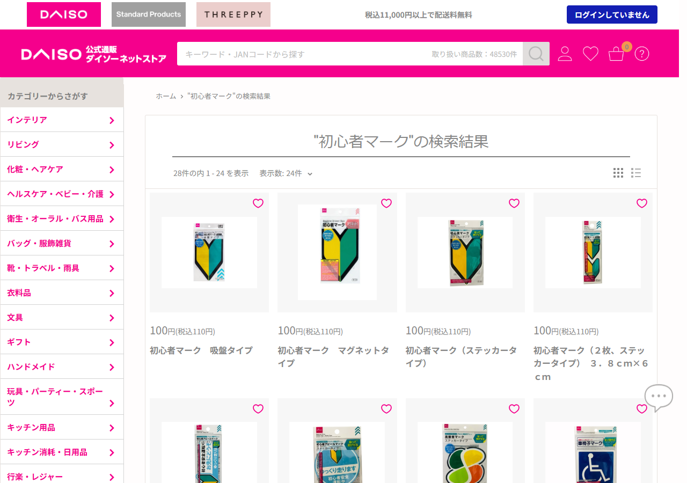687x483 pixels.
Task: Click the search magnifier icon
Action: (x=536, y=54)
